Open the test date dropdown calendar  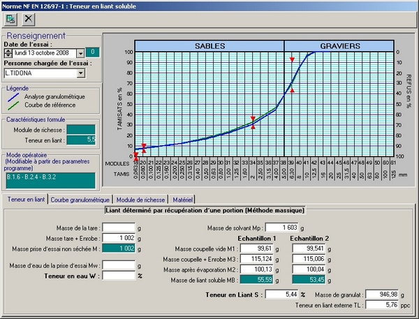pos(80,52)
